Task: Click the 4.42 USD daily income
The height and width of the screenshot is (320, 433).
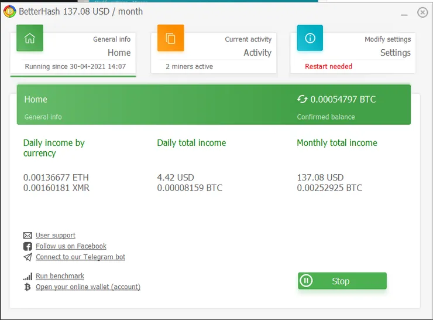Action: click(x=176, y=177)
